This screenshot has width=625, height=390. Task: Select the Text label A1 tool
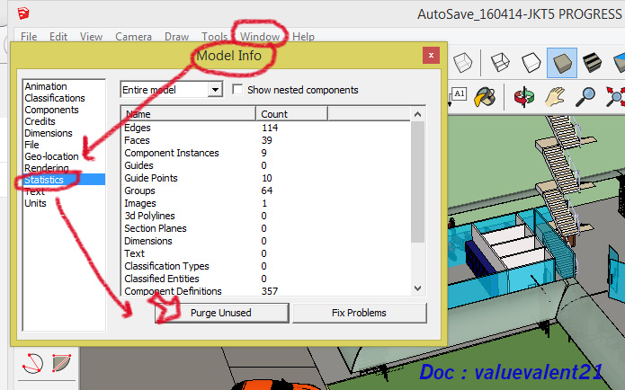pyautogui.click(x=458, y=95)
